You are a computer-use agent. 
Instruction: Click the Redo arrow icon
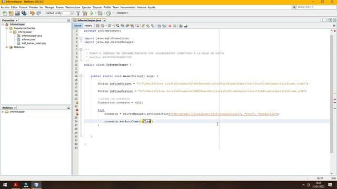pyautogui.click(x=38, y=13)
